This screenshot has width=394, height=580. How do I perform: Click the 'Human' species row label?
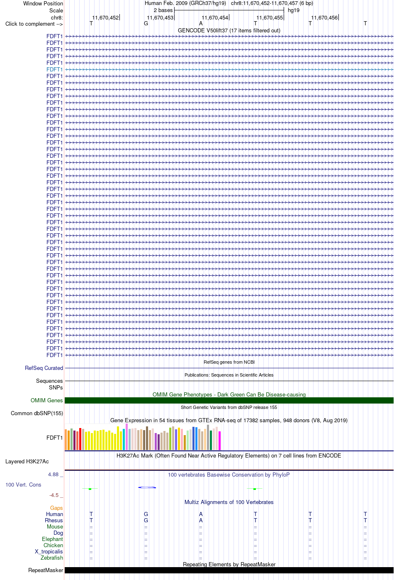pyautogui.click(x=54, y=514)
